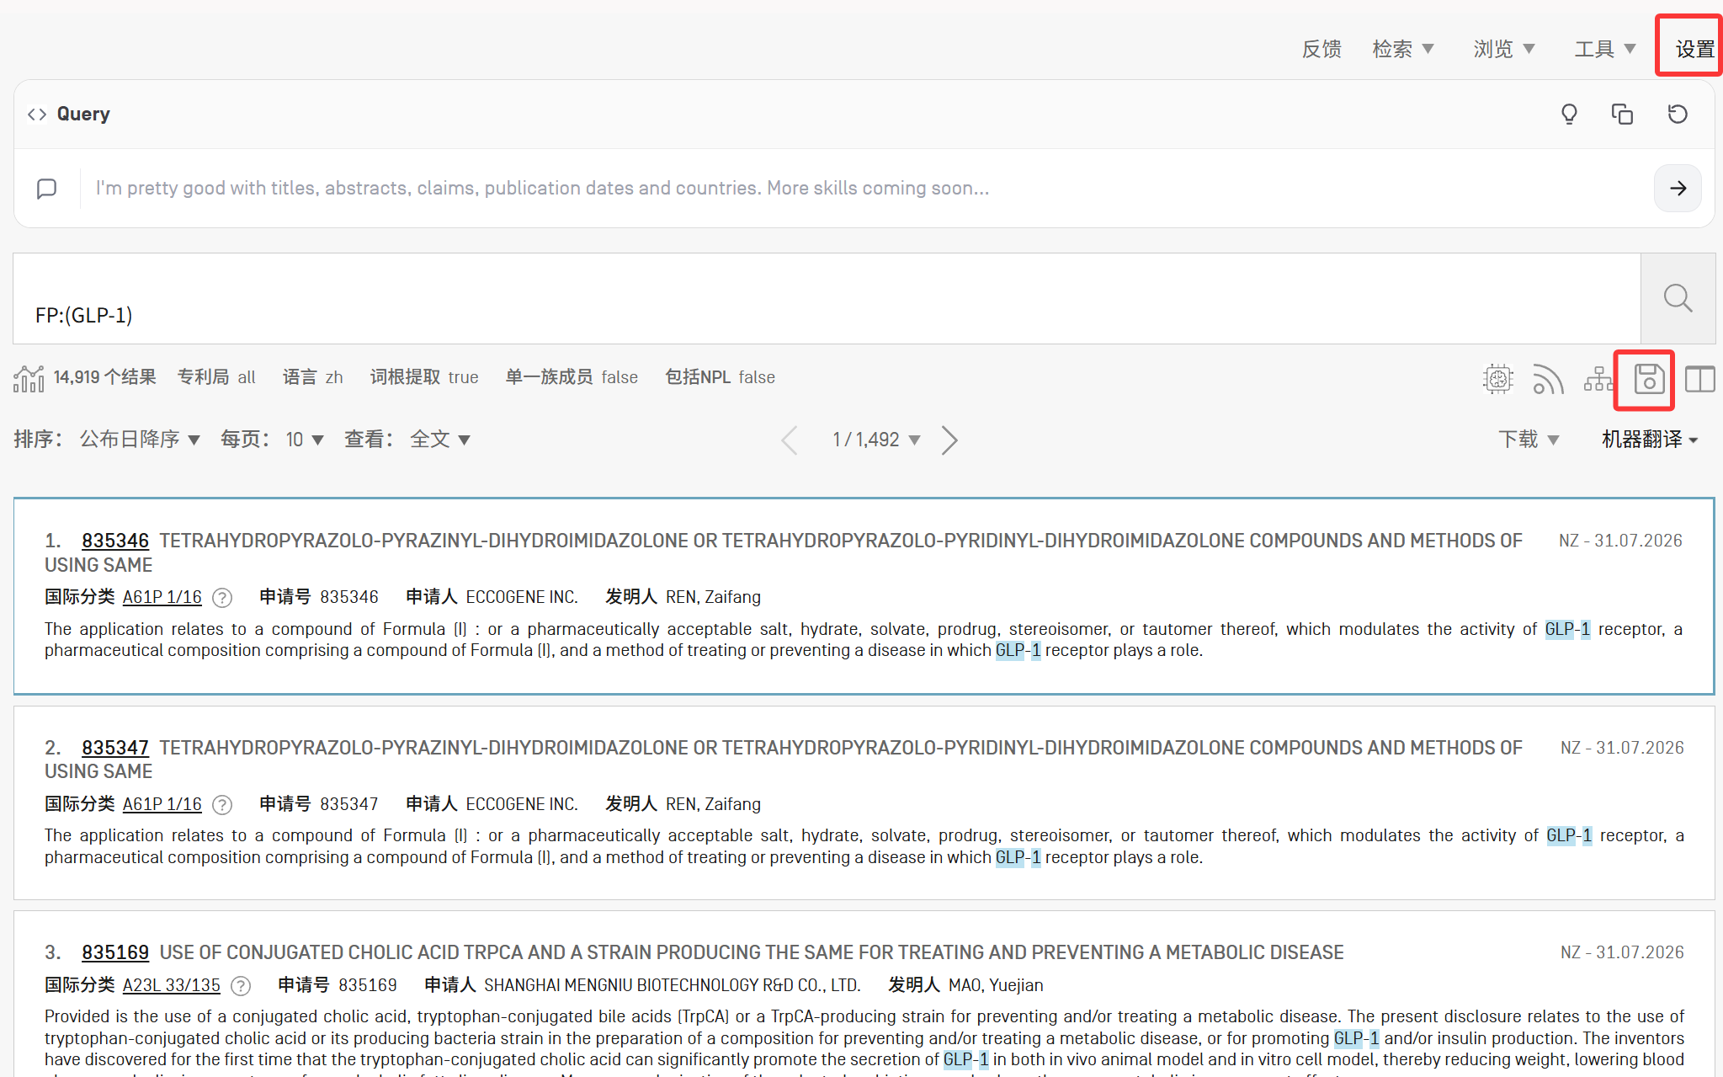Open the A23L 33/135 classification link

point(172,985)
